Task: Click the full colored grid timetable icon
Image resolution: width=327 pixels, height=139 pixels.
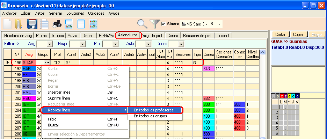Action: [x=93, y=24]
